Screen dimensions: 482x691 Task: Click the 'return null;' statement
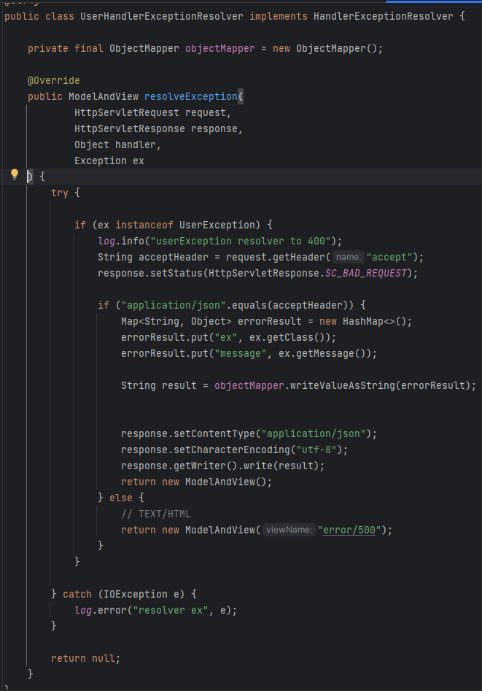point(85,658)
